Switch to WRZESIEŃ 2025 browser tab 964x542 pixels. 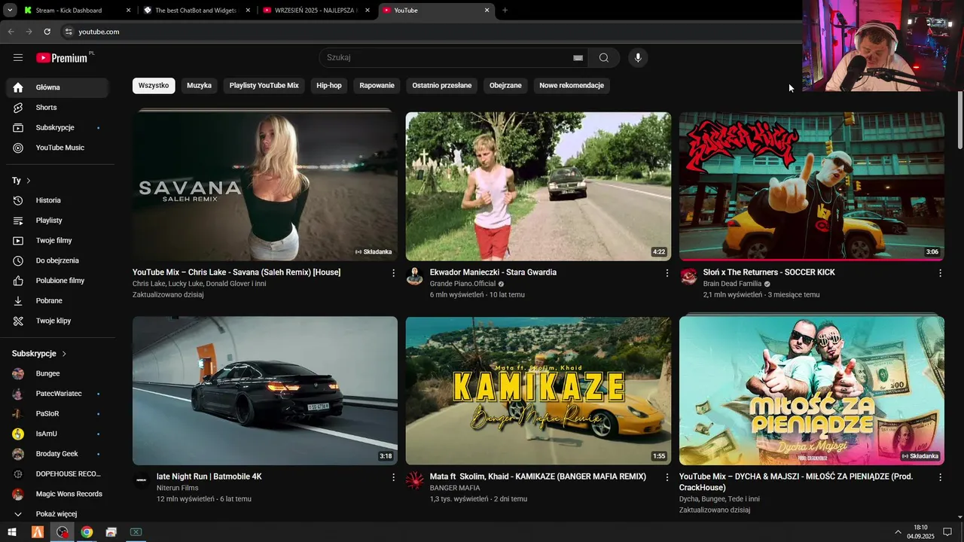[x=315, y=11]
